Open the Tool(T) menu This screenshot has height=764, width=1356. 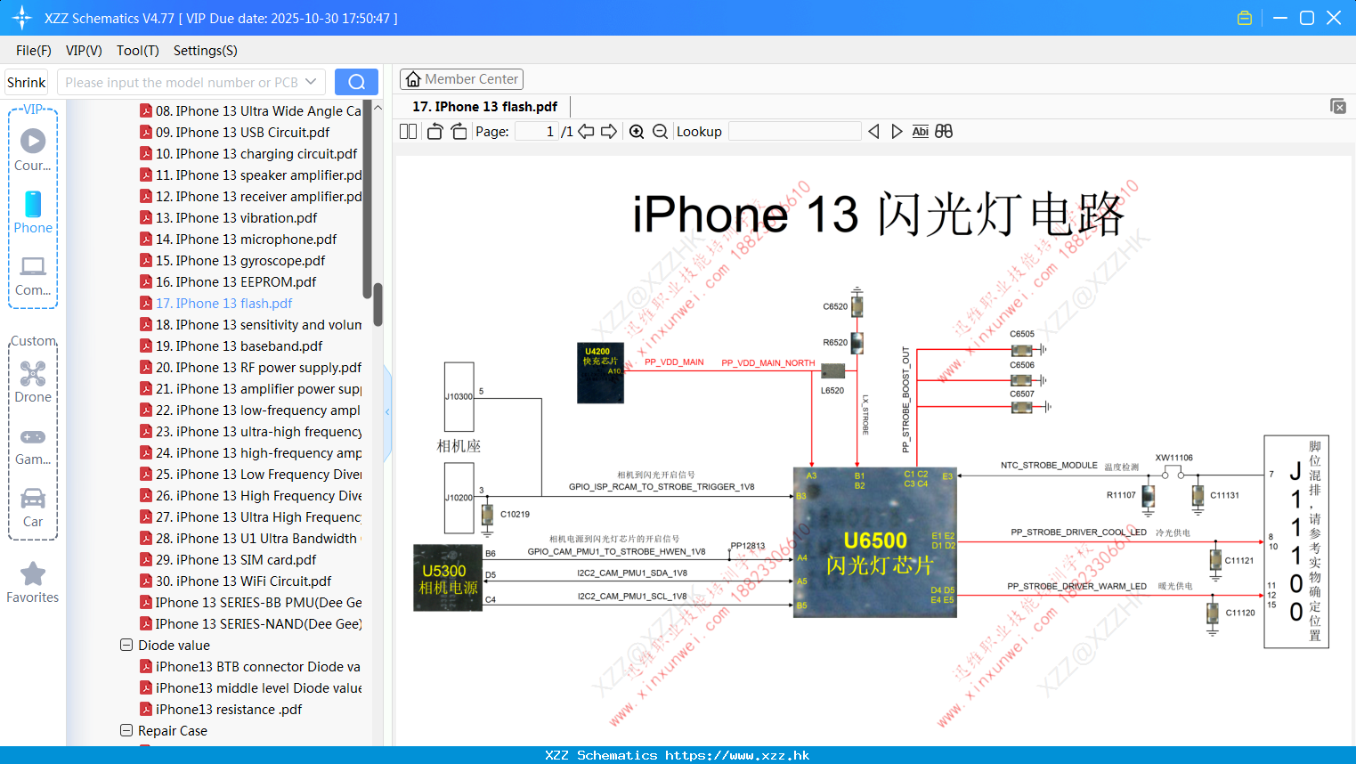pos(138,51)
